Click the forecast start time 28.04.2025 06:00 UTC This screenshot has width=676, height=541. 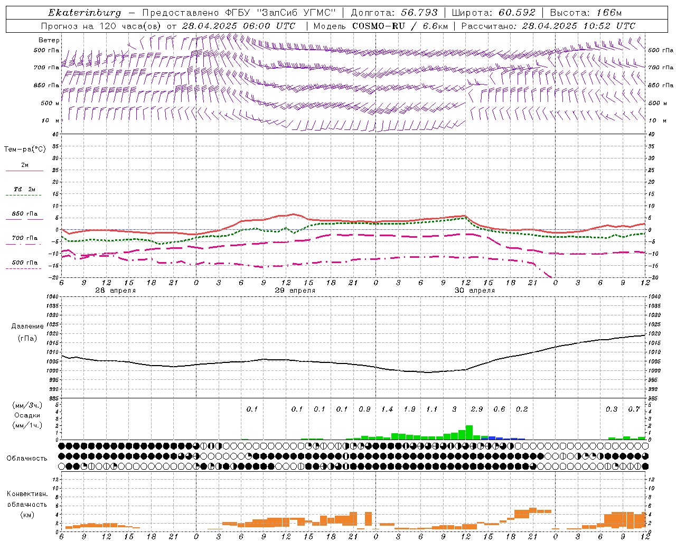(x=239, y=26)
